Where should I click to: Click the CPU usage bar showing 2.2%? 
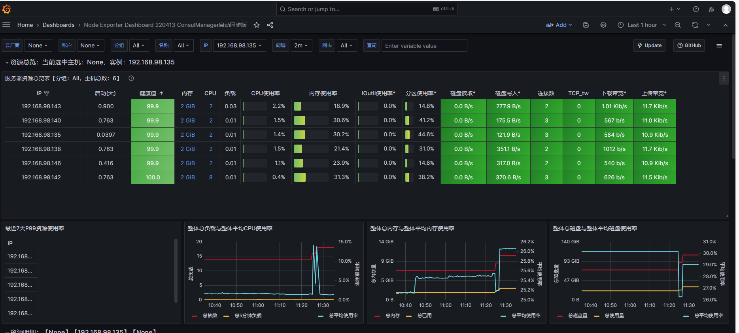[x=255, y=106]
